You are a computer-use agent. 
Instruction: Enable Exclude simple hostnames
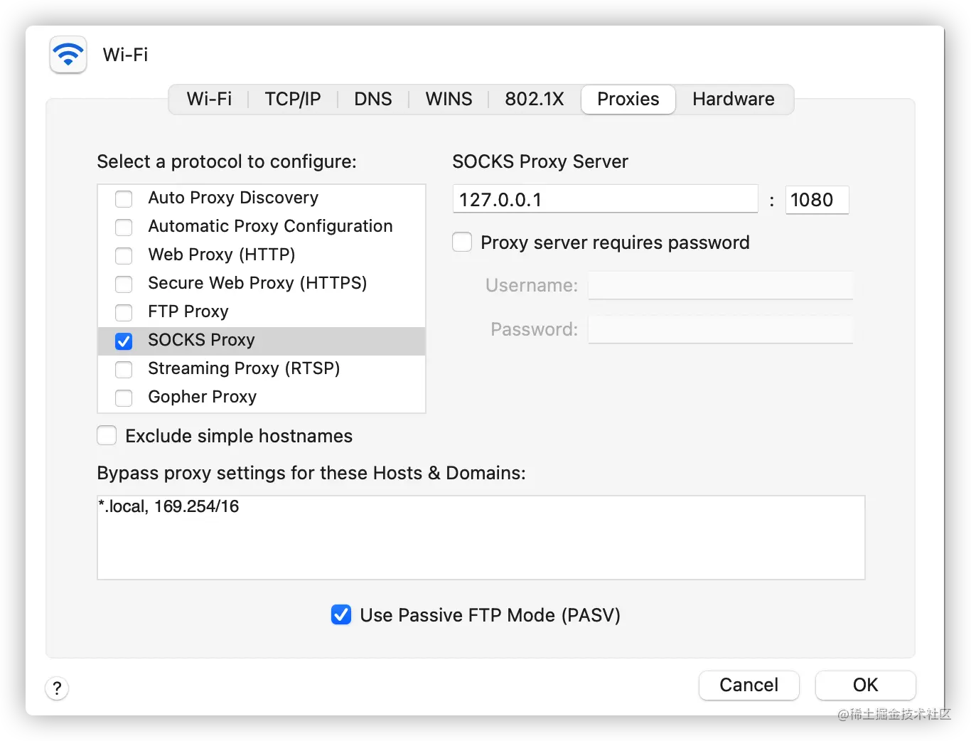tap(107, 435)
